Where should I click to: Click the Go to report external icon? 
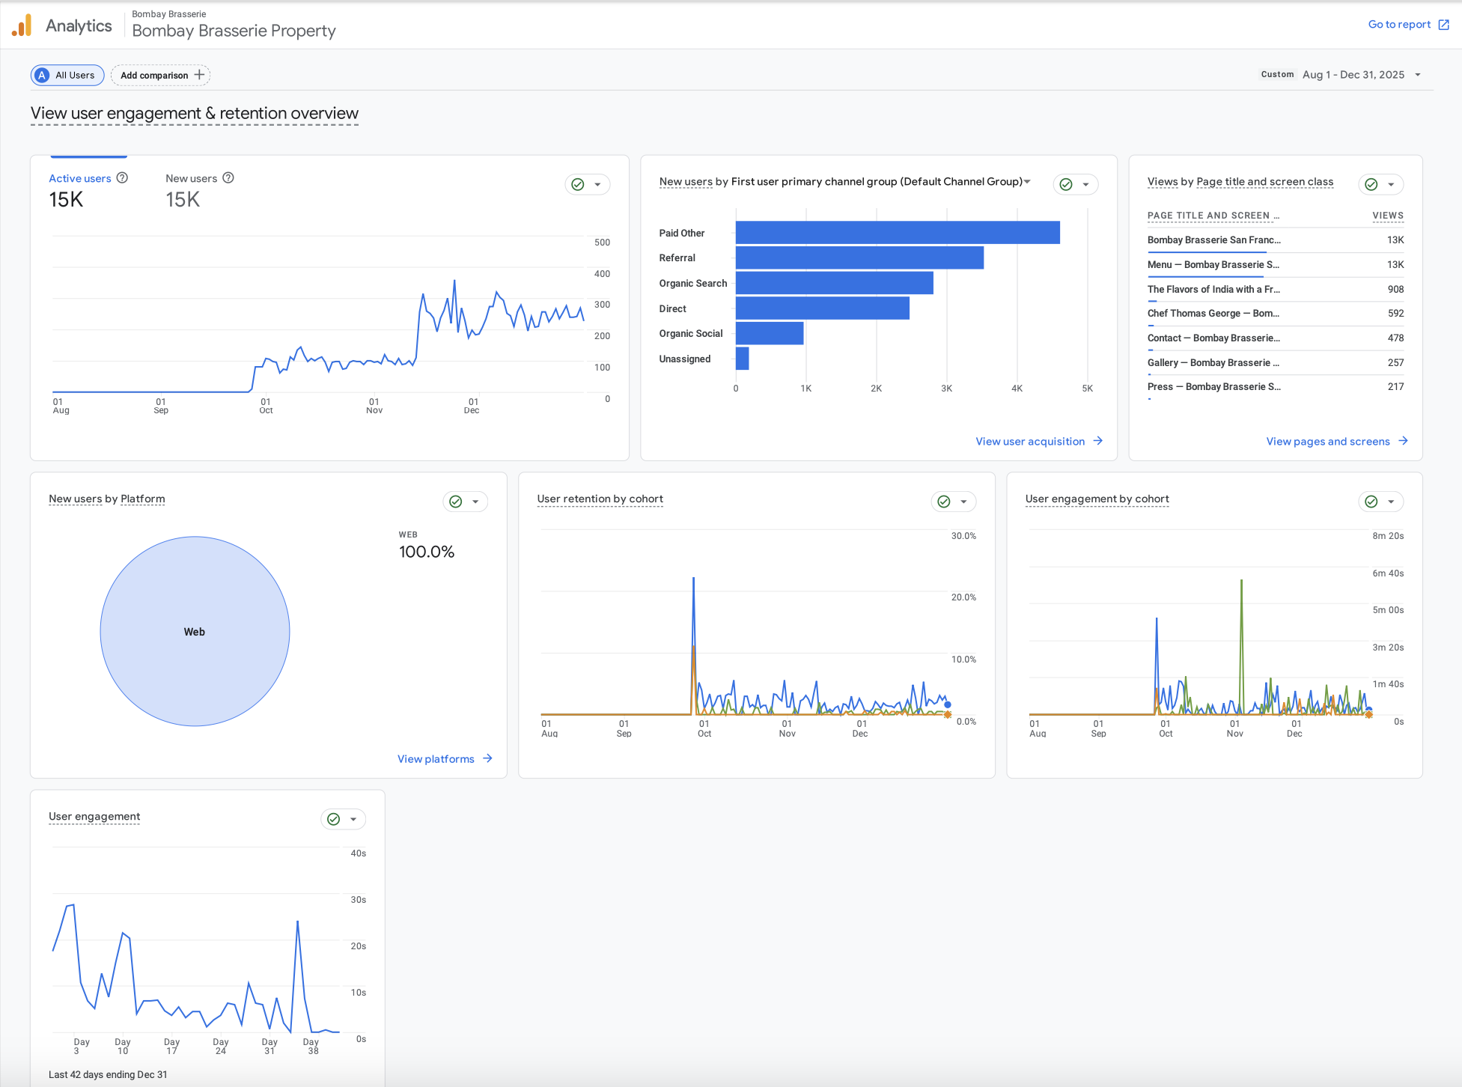pos(1444,25)
